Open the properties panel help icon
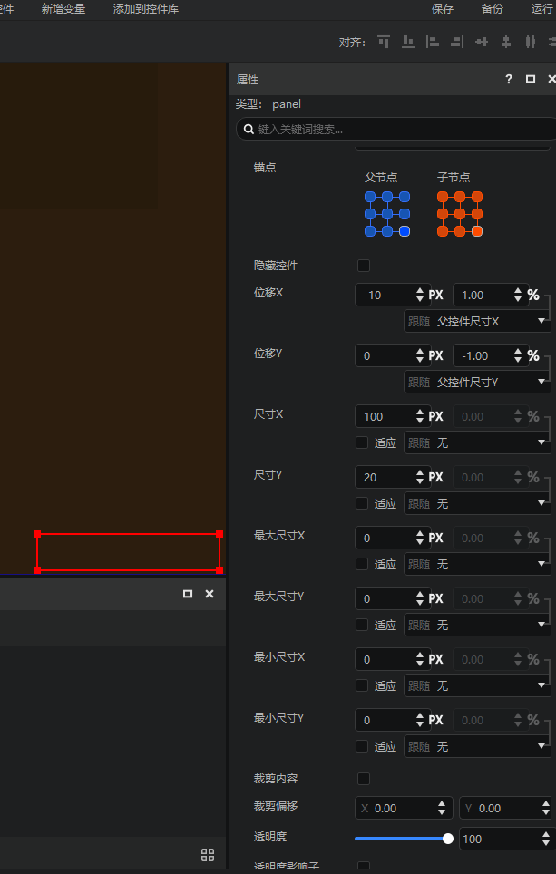The image size is (556, 874). point(509,80)
